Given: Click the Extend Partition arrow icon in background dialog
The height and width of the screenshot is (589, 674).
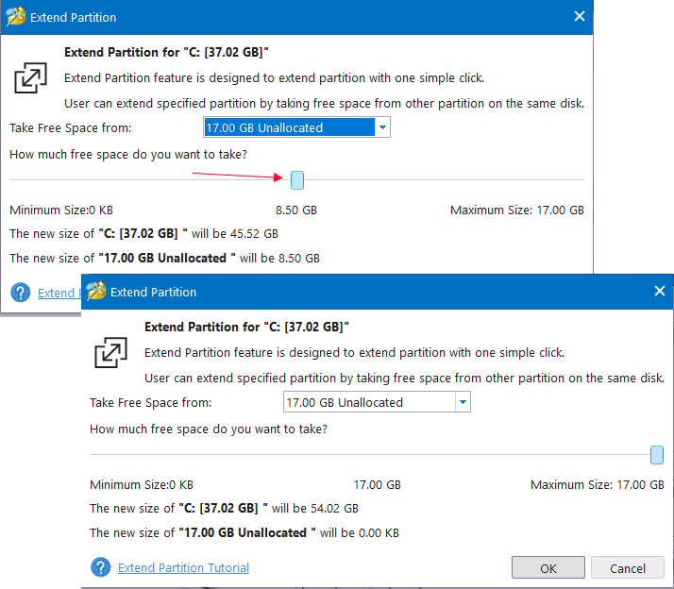Looking at the screenshot, I should click(30, 78).
